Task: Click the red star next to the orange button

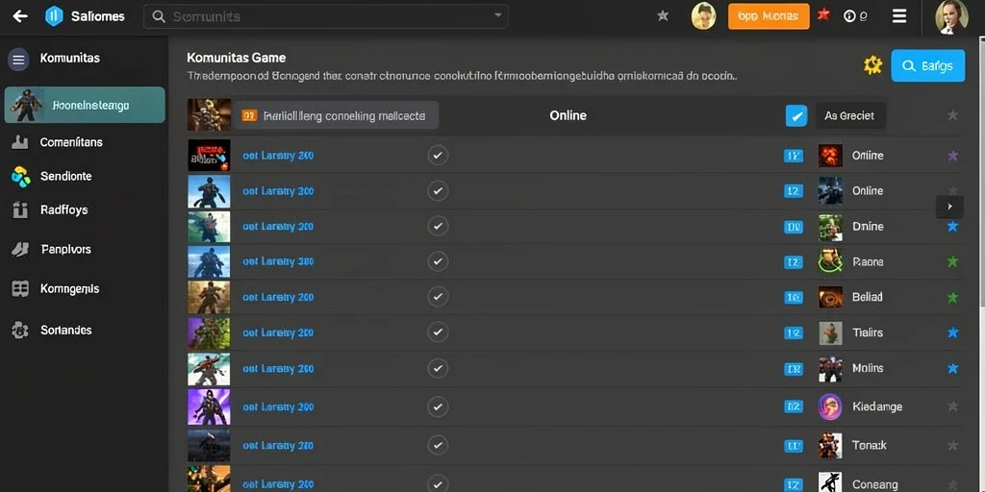Action: [823, 13]
